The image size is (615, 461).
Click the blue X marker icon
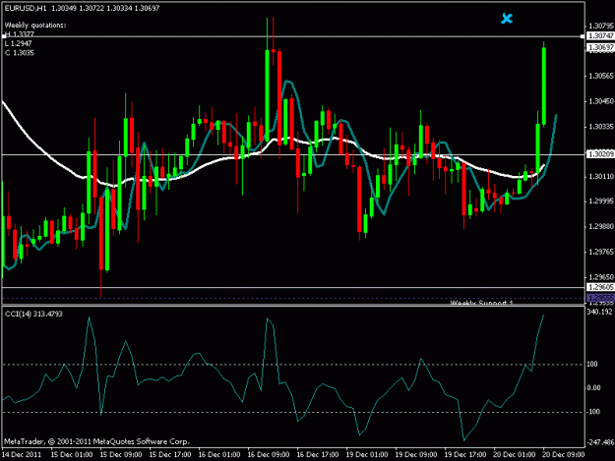point(507,18)
